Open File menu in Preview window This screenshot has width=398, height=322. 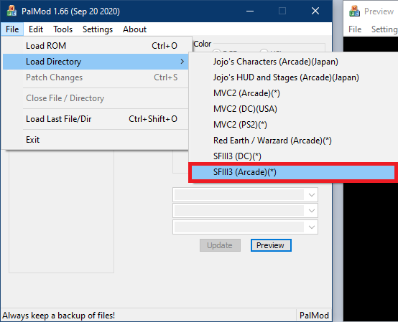coord(355,29)
